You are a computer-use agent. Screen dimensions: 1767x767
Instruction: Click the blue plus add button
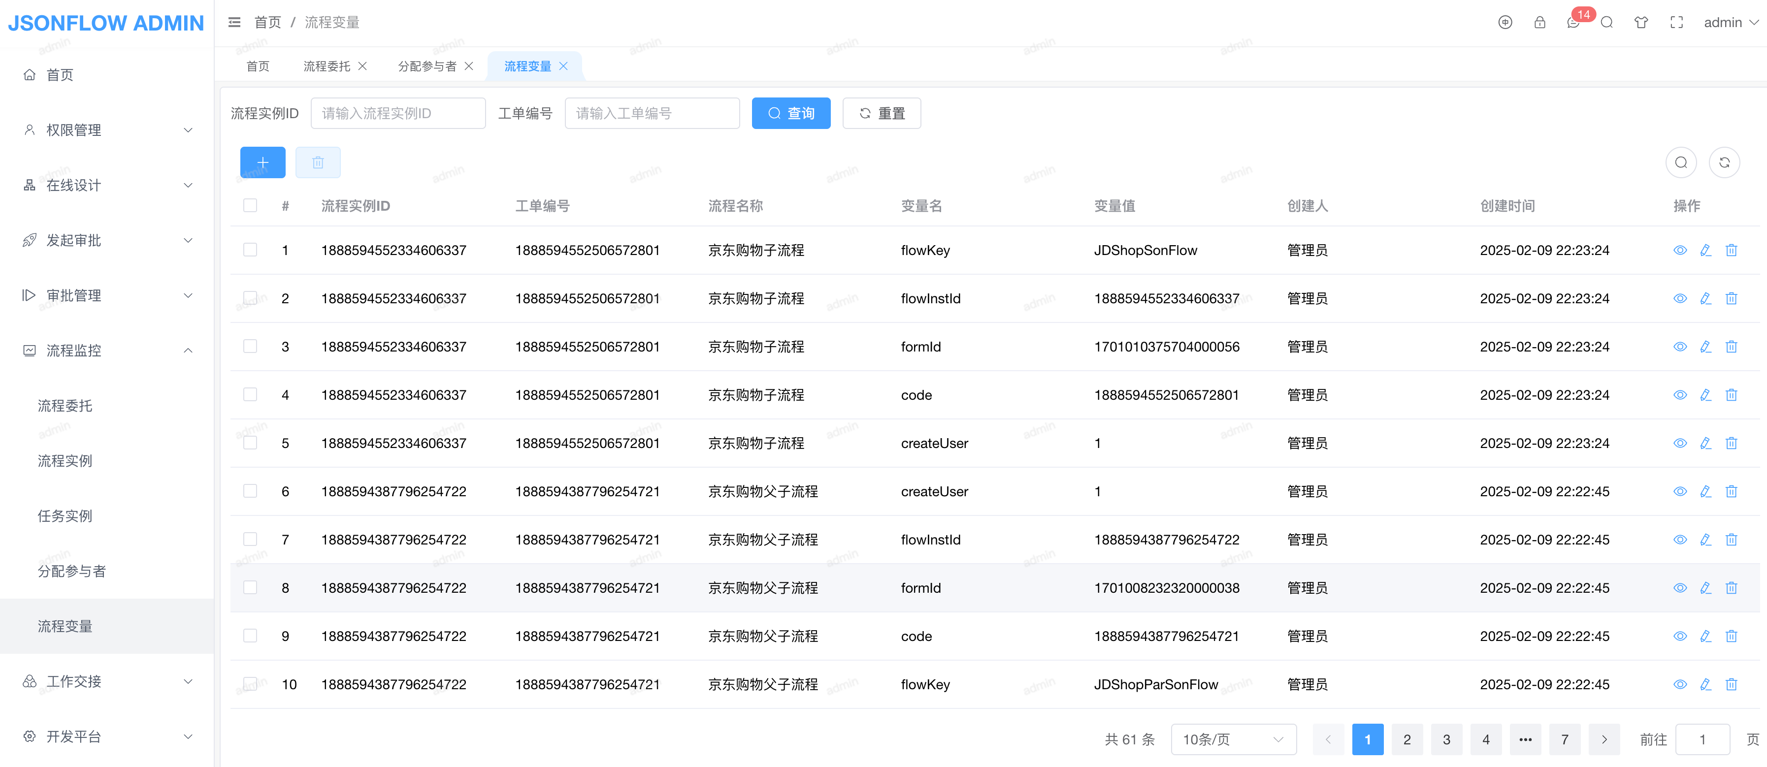click(262, 162)
